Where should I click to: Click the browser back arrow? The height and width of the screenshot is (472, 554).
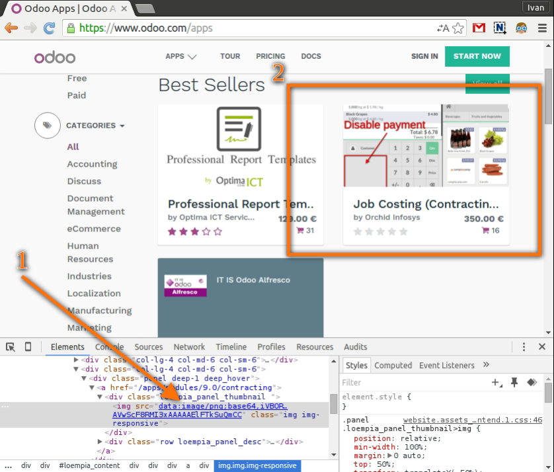coord(11,28)
